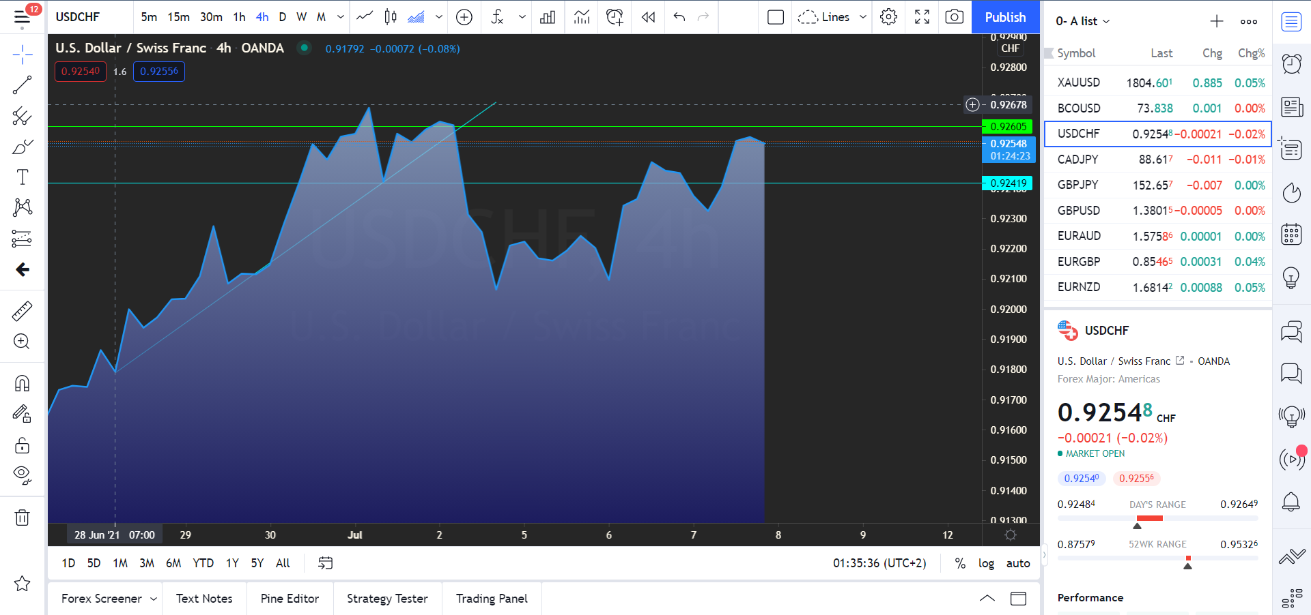1311x615 pixels.
Task: Start bar replay mode
Action: (648, 17)
